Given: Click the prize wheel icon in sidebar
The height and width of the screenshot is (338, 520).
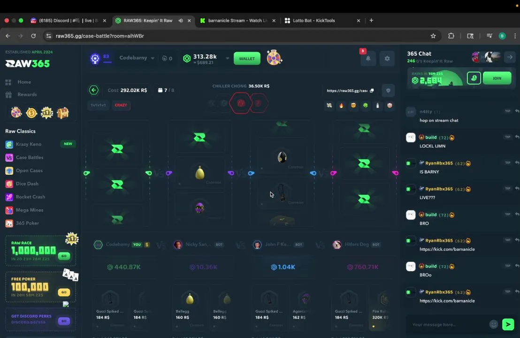Looking at the screenshot, I should point(16,113).
